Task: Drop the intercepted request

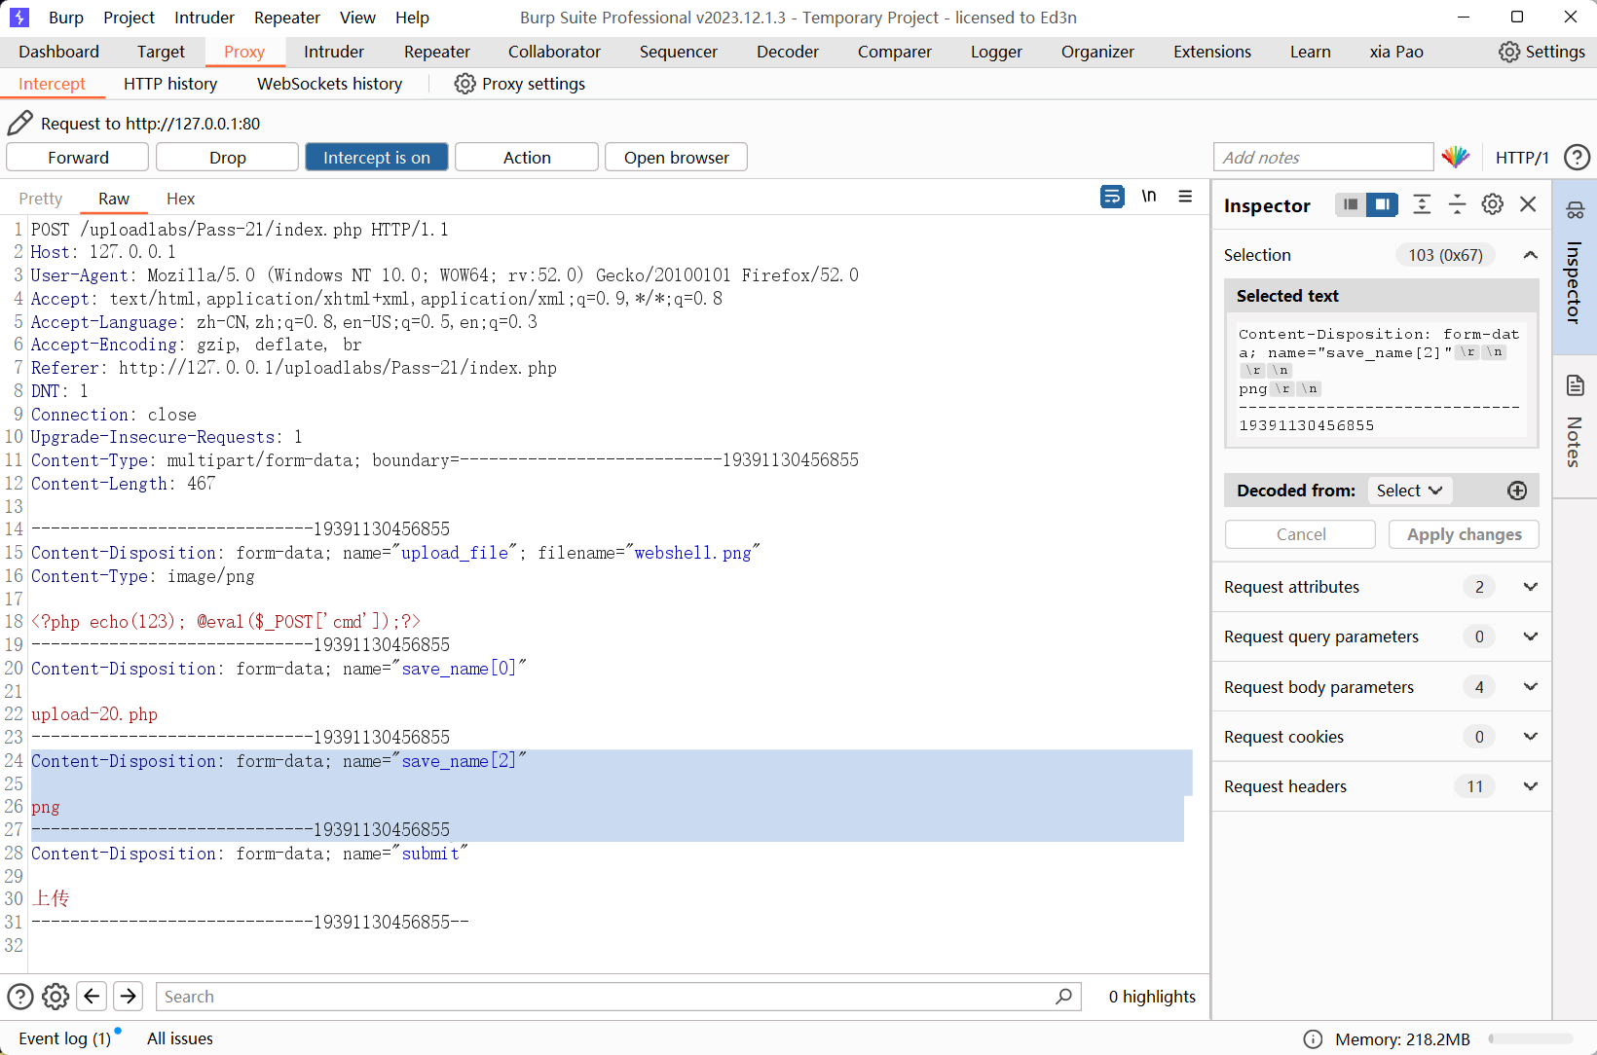Action: click(227, 157)
